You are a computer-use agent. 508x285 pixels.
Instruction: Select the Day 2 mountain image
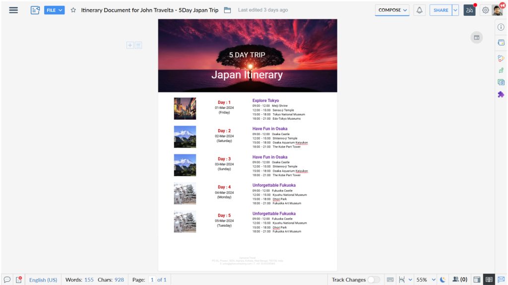point(185,137)
